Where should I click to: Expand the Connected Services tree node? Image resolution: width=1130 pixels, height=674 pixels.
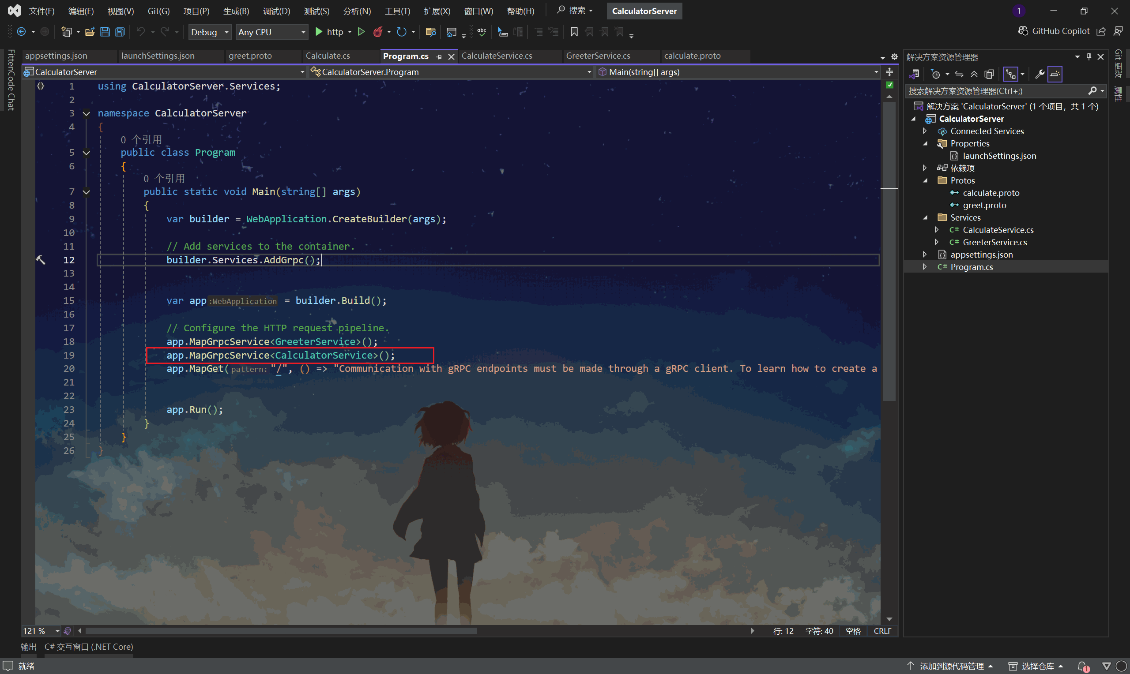coord(925,131)
